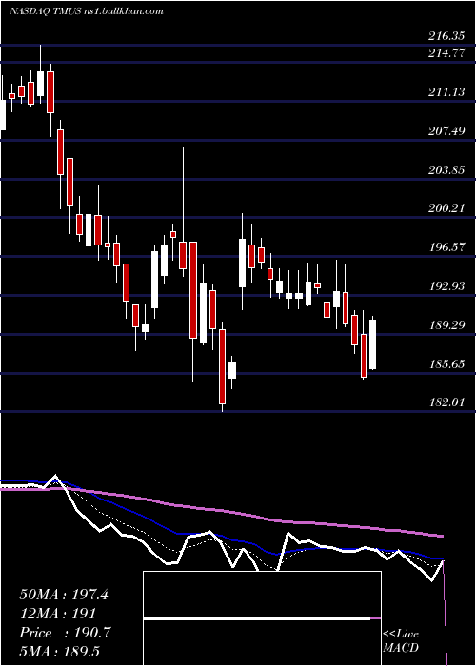Click the pink 50MA line in lower panel
476x666 pixels.
pyautogui.click(x=221, y=510)
